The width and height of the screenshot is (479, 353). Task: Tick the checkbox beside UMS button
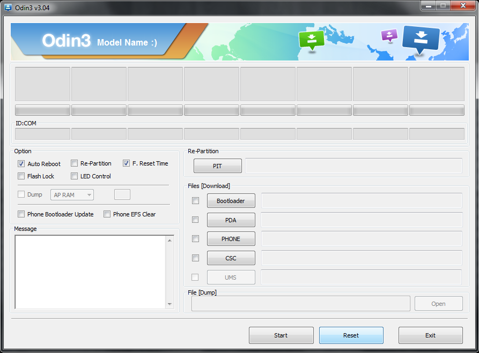[195, 277]
